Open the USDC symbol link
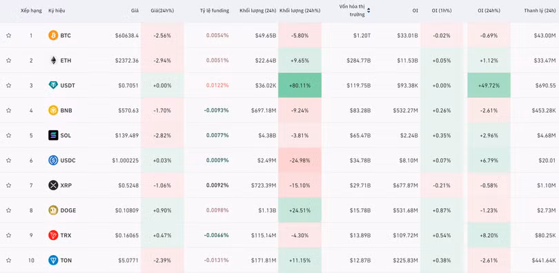Image resolution: width=559 pixels, height=273 pixels. [x=68, y=160]
